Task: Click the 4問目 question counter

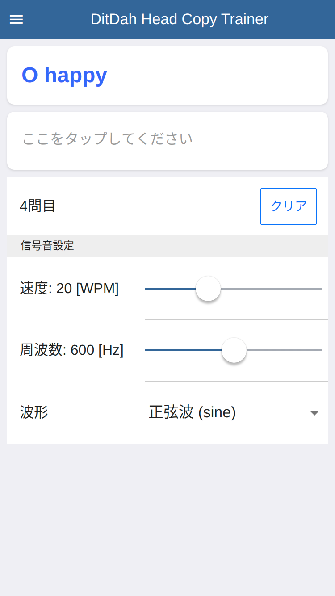Action: pyautogui.click(x=38, y=206)
